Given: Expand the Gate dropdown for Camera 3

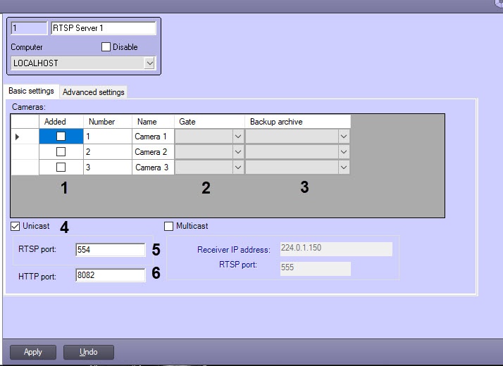Looking at the screenshot, I should [237, 168].
